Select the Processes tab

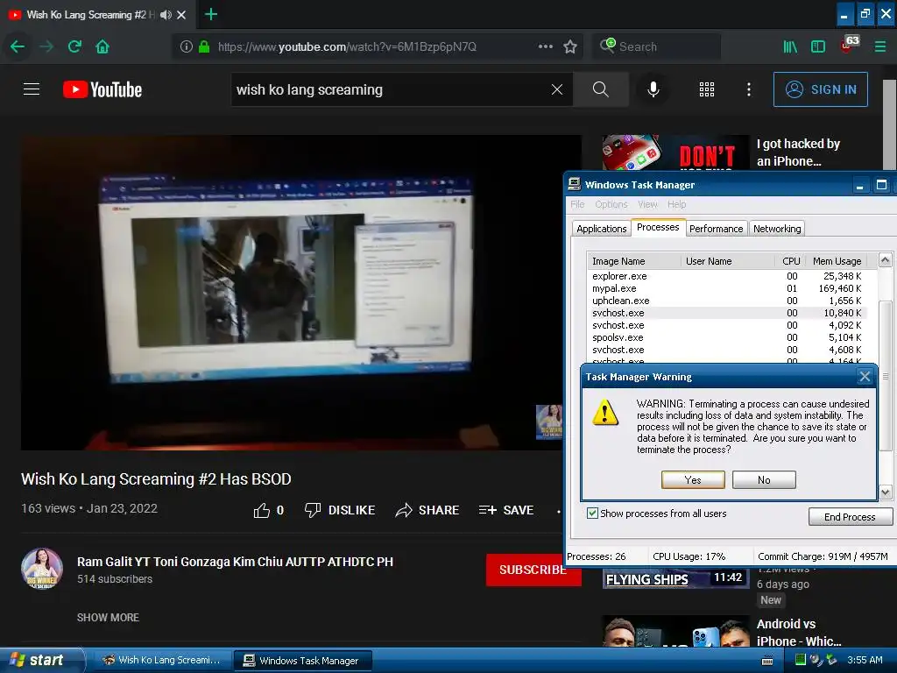[x=658, y=227]
